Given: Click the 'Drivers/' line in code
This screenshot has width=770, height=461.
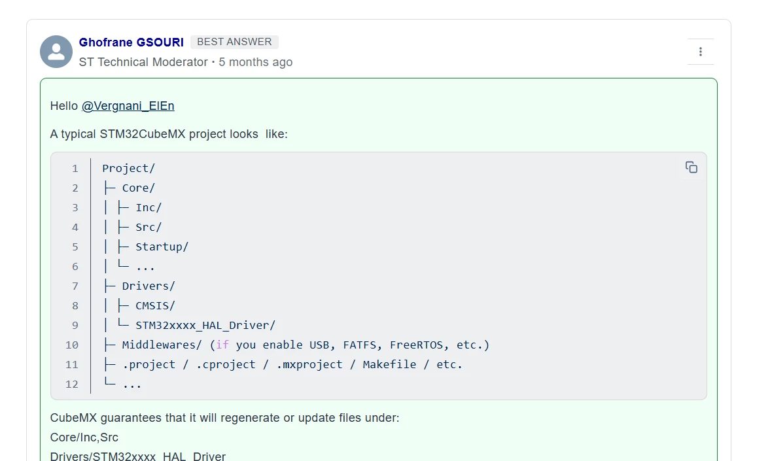Looking at the screenshot, I should pos(139,286).
